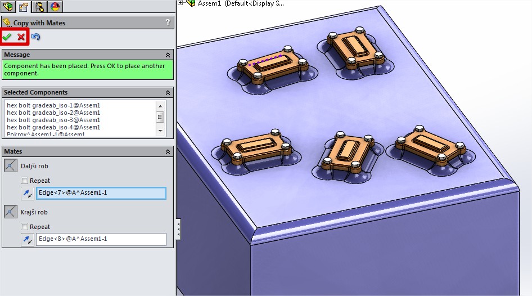Click the help question mark icon
Image resolution: width=532 pixels, height=296 pixels.
168,23
